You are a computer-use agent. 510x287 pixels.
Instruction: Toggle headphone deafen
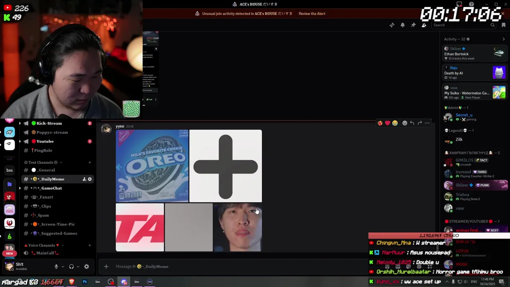pos(71,267)
